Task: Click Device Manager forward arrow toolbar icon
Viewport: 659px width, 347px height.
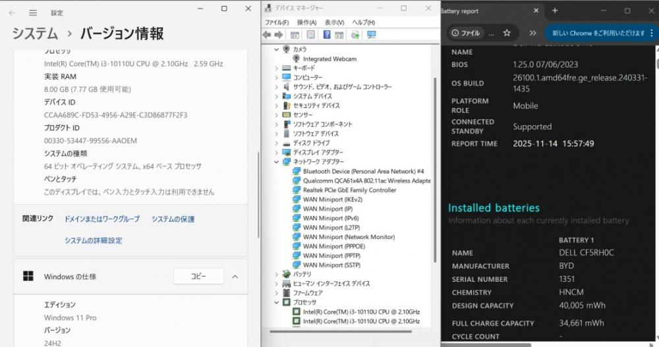Action: coord(279,35)
